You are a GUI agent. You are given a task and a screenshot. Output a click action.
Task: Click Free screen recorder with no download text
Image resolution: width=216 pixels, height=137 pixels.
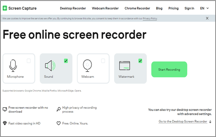[28, 110]
